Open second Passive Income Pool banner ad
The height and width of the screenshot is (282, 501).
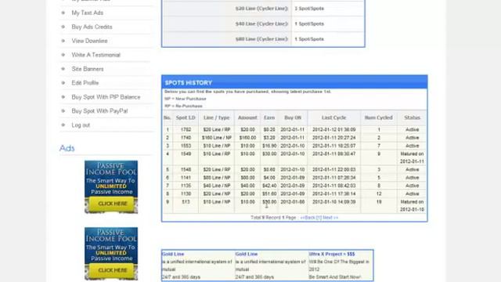click(111, 254)
